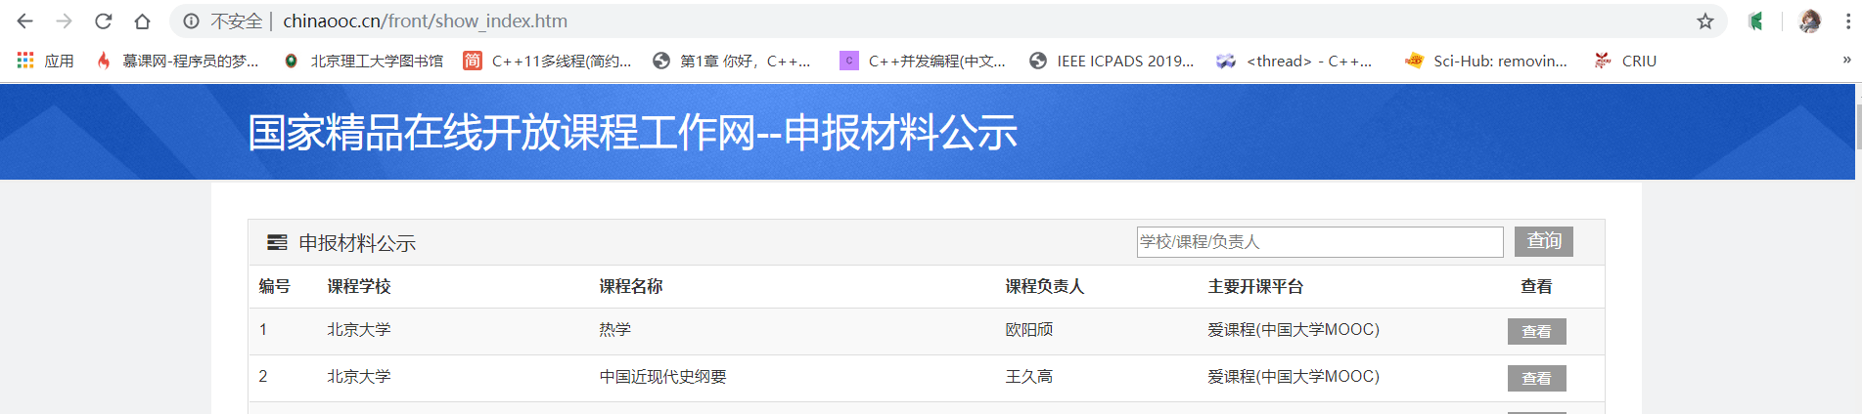Viewport: 1862px width, 414px height.
Task: Open the 应用 apps shortcut
Action: point(46,61)
